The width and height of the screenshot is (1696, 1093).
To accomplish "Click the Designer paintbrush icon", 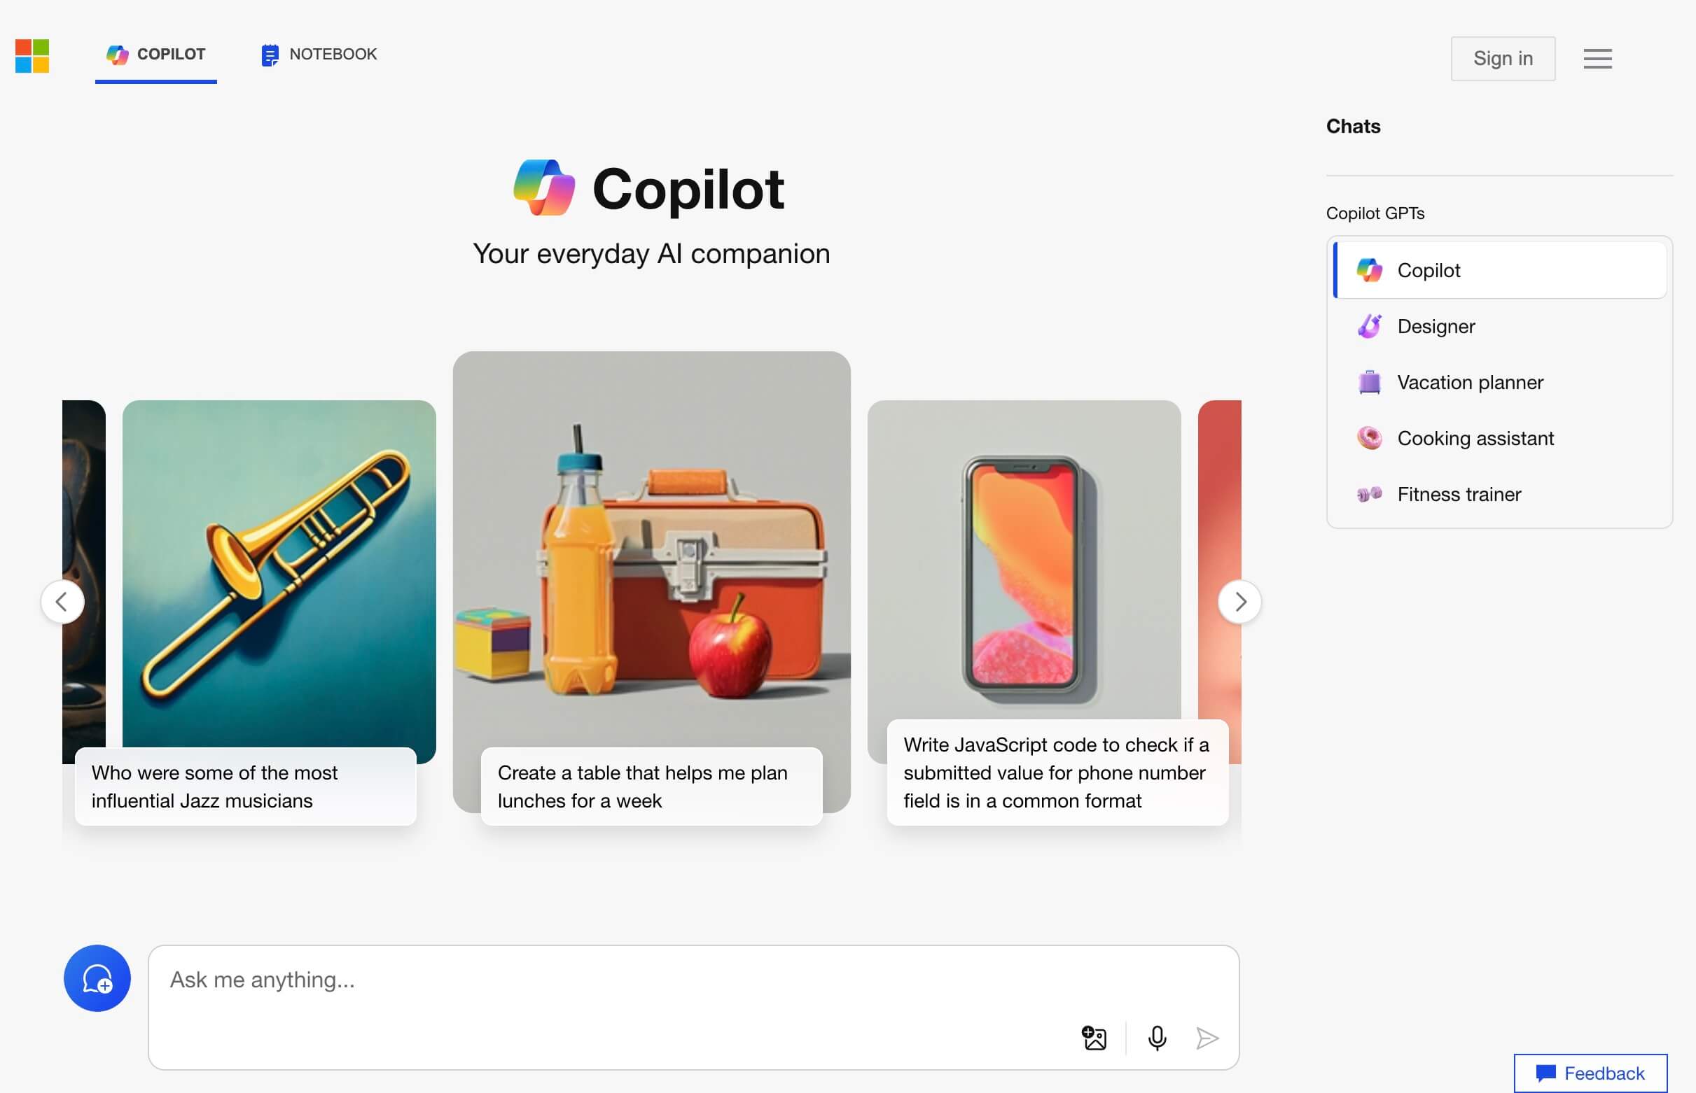I will (1369, 327).
